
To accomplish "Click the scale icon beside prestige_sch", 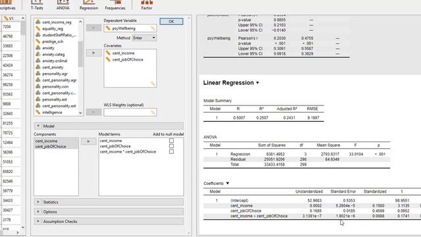I will click(38, 41).
